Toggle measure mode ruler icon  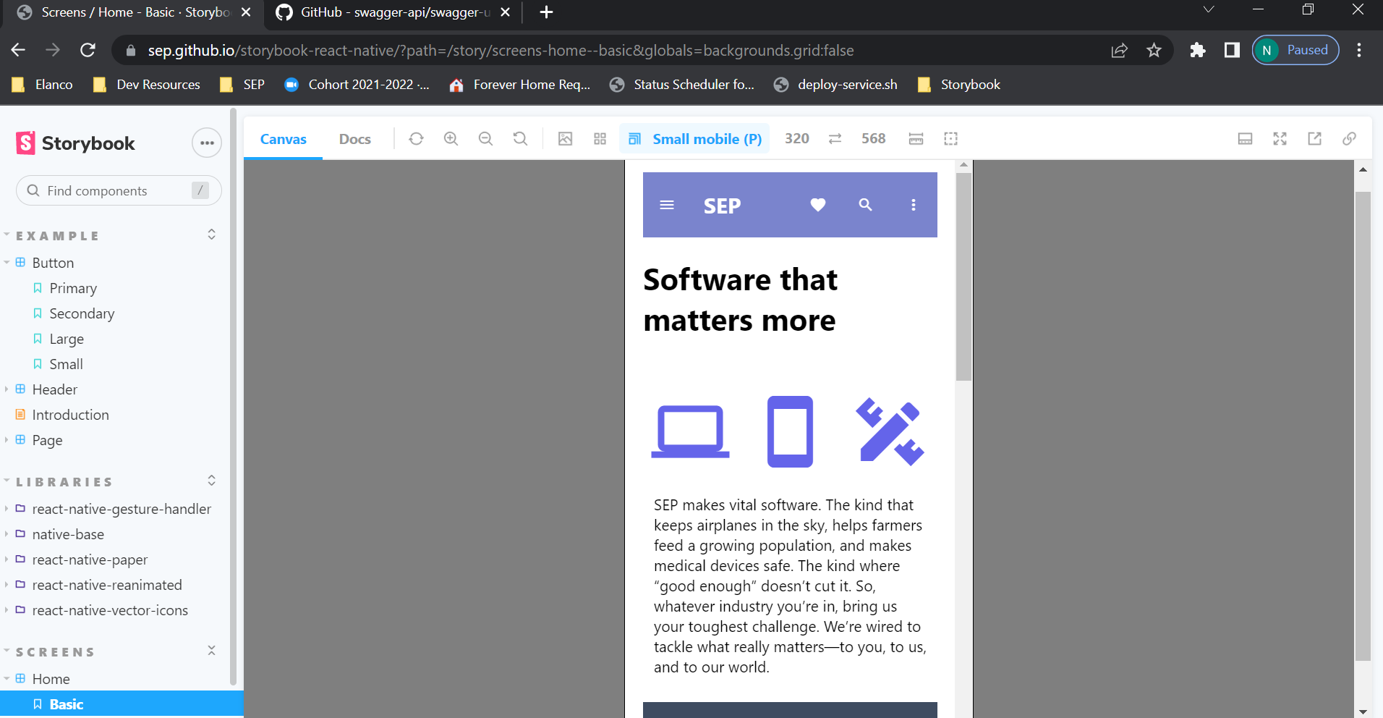(x=916, y=139)
